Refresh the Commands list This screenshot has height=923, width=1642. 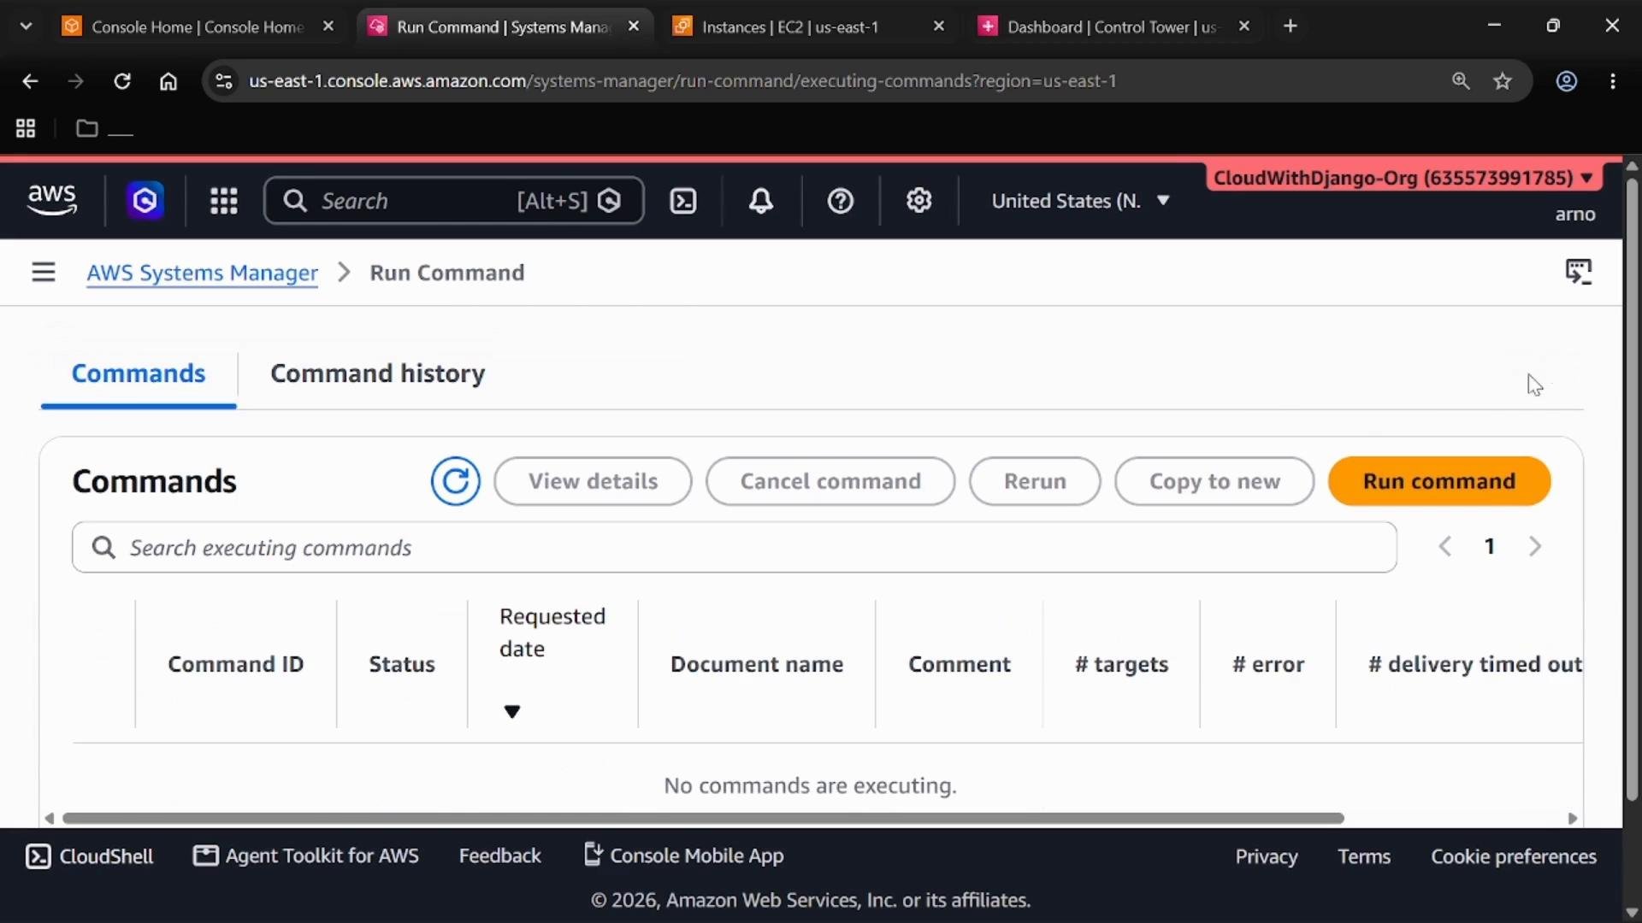tap(456, 481)
